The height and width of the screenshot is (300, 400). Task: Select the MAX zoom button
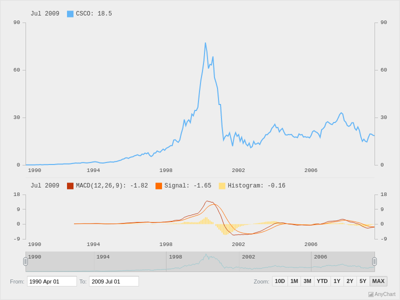tap(378, 281)
